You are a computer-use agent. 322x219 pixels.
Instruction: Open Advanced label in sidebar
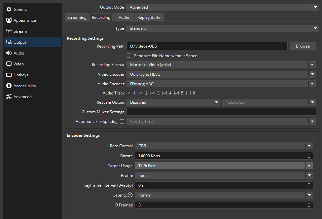(22, 96)
